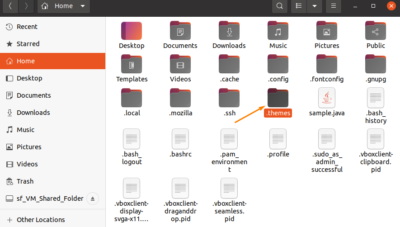This screenshot has height=227, width=400.
Task: Select the .vboxclient-seamless.pid file
Action: coord(229,188)
